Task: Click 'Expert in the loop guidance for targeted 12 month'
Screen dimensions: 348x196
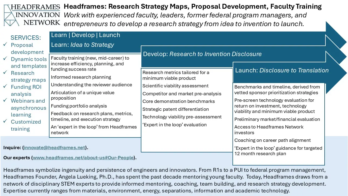Action: coord(278,151)
